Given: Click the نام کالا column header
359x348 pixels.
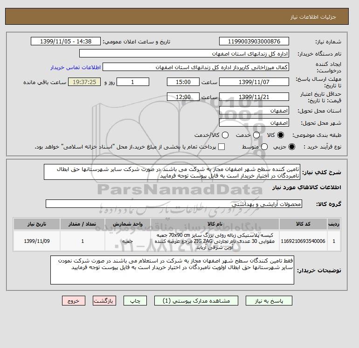Looking at the screenshot, I should click(215, 224).
